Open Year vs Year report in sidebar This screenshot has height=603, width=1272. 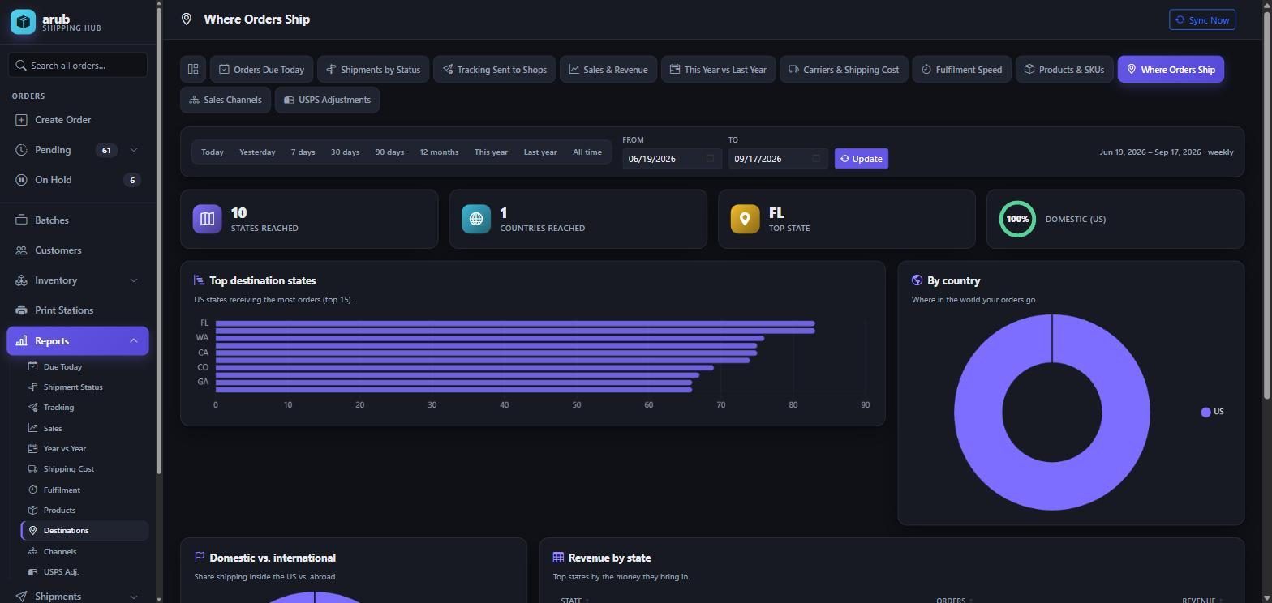click(65, 449)
